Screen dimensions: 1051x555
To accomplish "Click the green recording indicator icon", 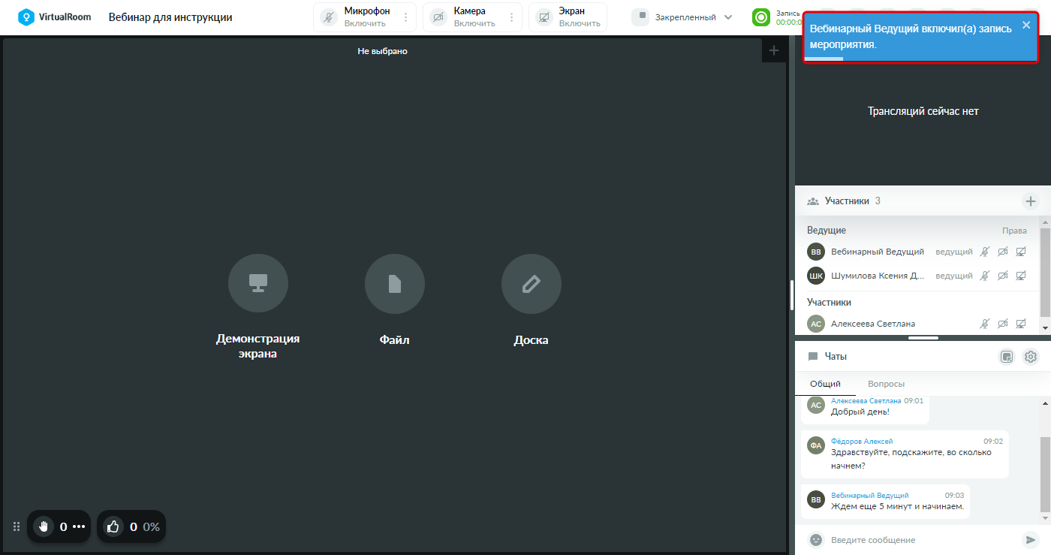I will 761,17.
